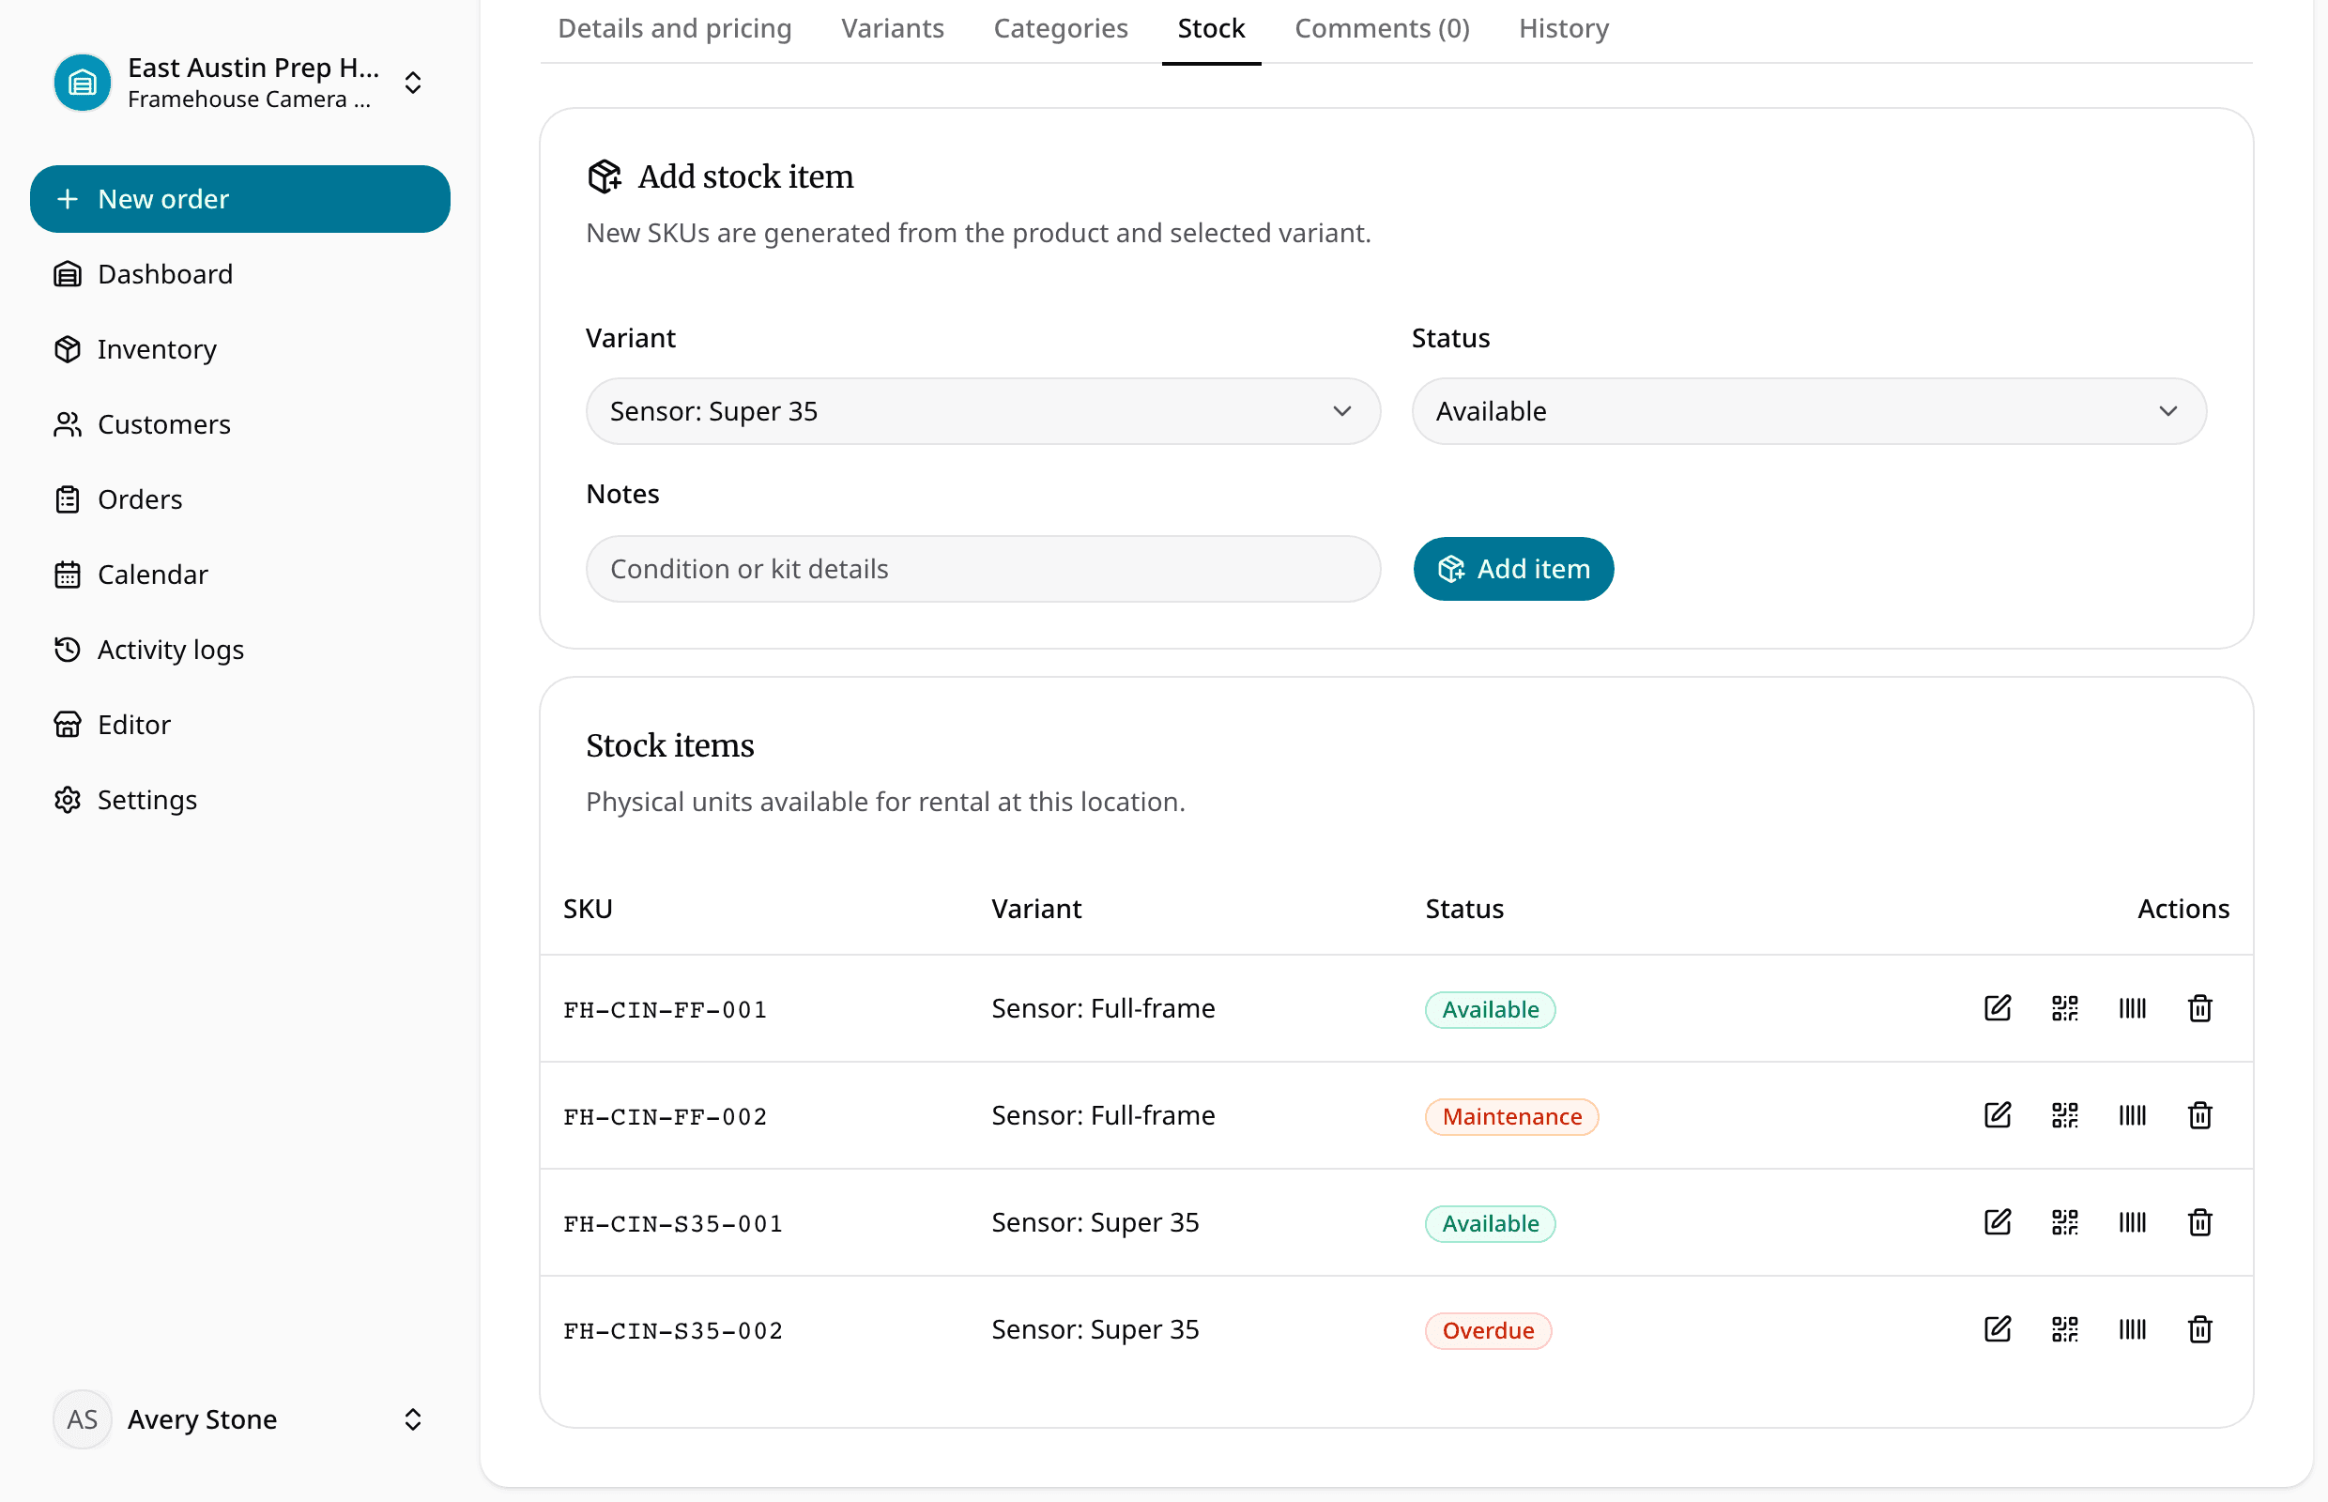Switch to Details and pricing tab
This screenshot has width=2328, height=1502.
pyautogui.click(x=675, y=28)
